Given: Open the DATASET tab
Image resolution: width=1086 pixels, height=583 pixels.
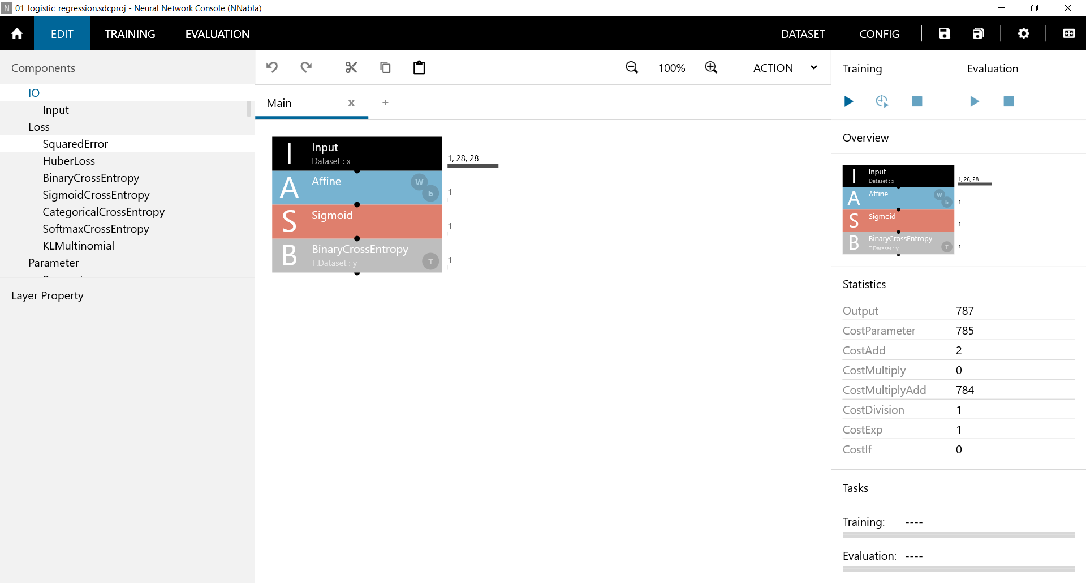Looking at the screenshot, I should pyautogui.click(x=803, y=34).
